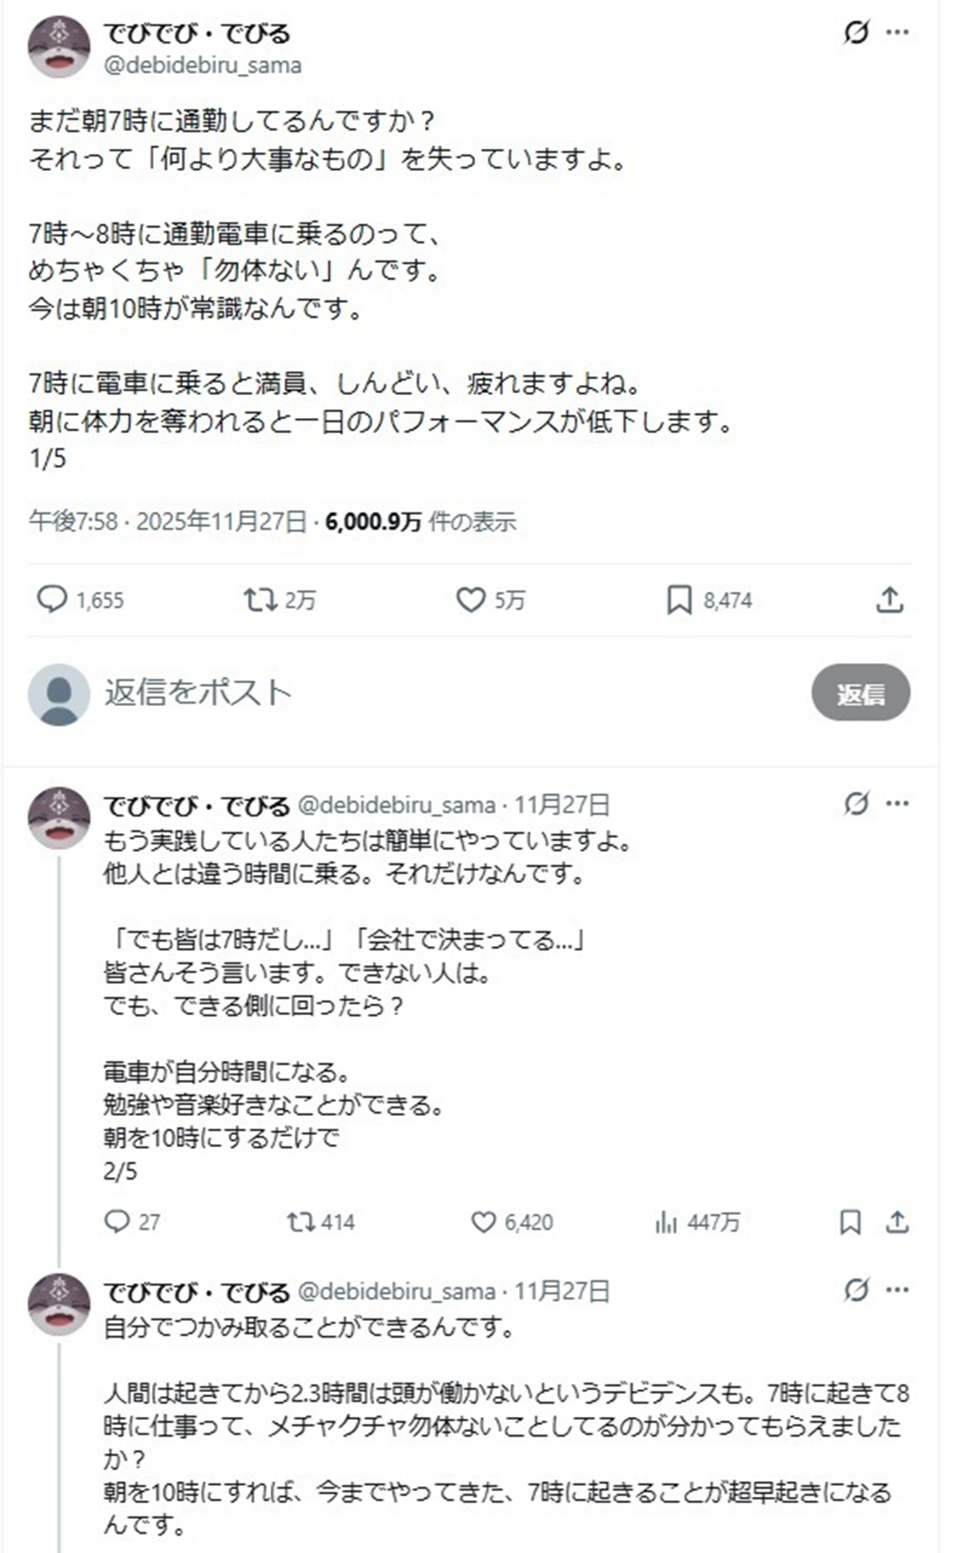Viewport: 961px width, 1553px height.
Task: Open @debidebiru_sama handle link in main post
Action: [203, 66]
